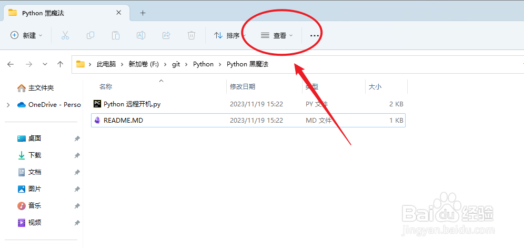Go back with the left arrow

pyautogui.click(x=11, y=64)
